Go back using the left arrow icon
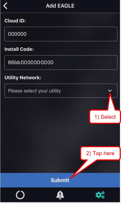Image resolution: width=121 pixels, height=203 pixels. point(5,6)
